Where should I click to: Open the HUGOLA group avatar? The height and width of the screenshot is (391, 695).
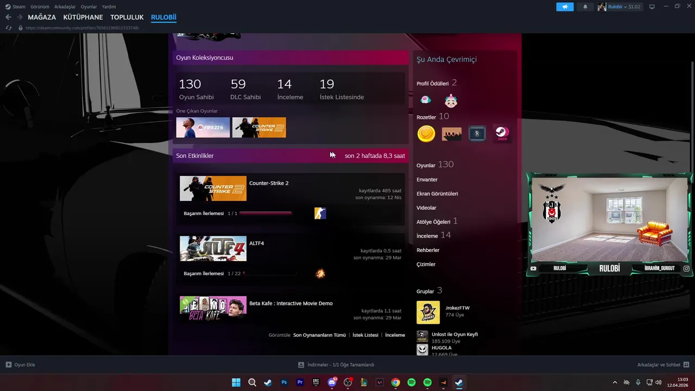point(422,350)
